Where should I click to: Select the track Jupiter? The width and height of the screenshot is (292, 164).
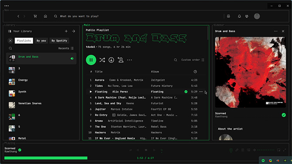pyautogui.click(x=100, y=109)
